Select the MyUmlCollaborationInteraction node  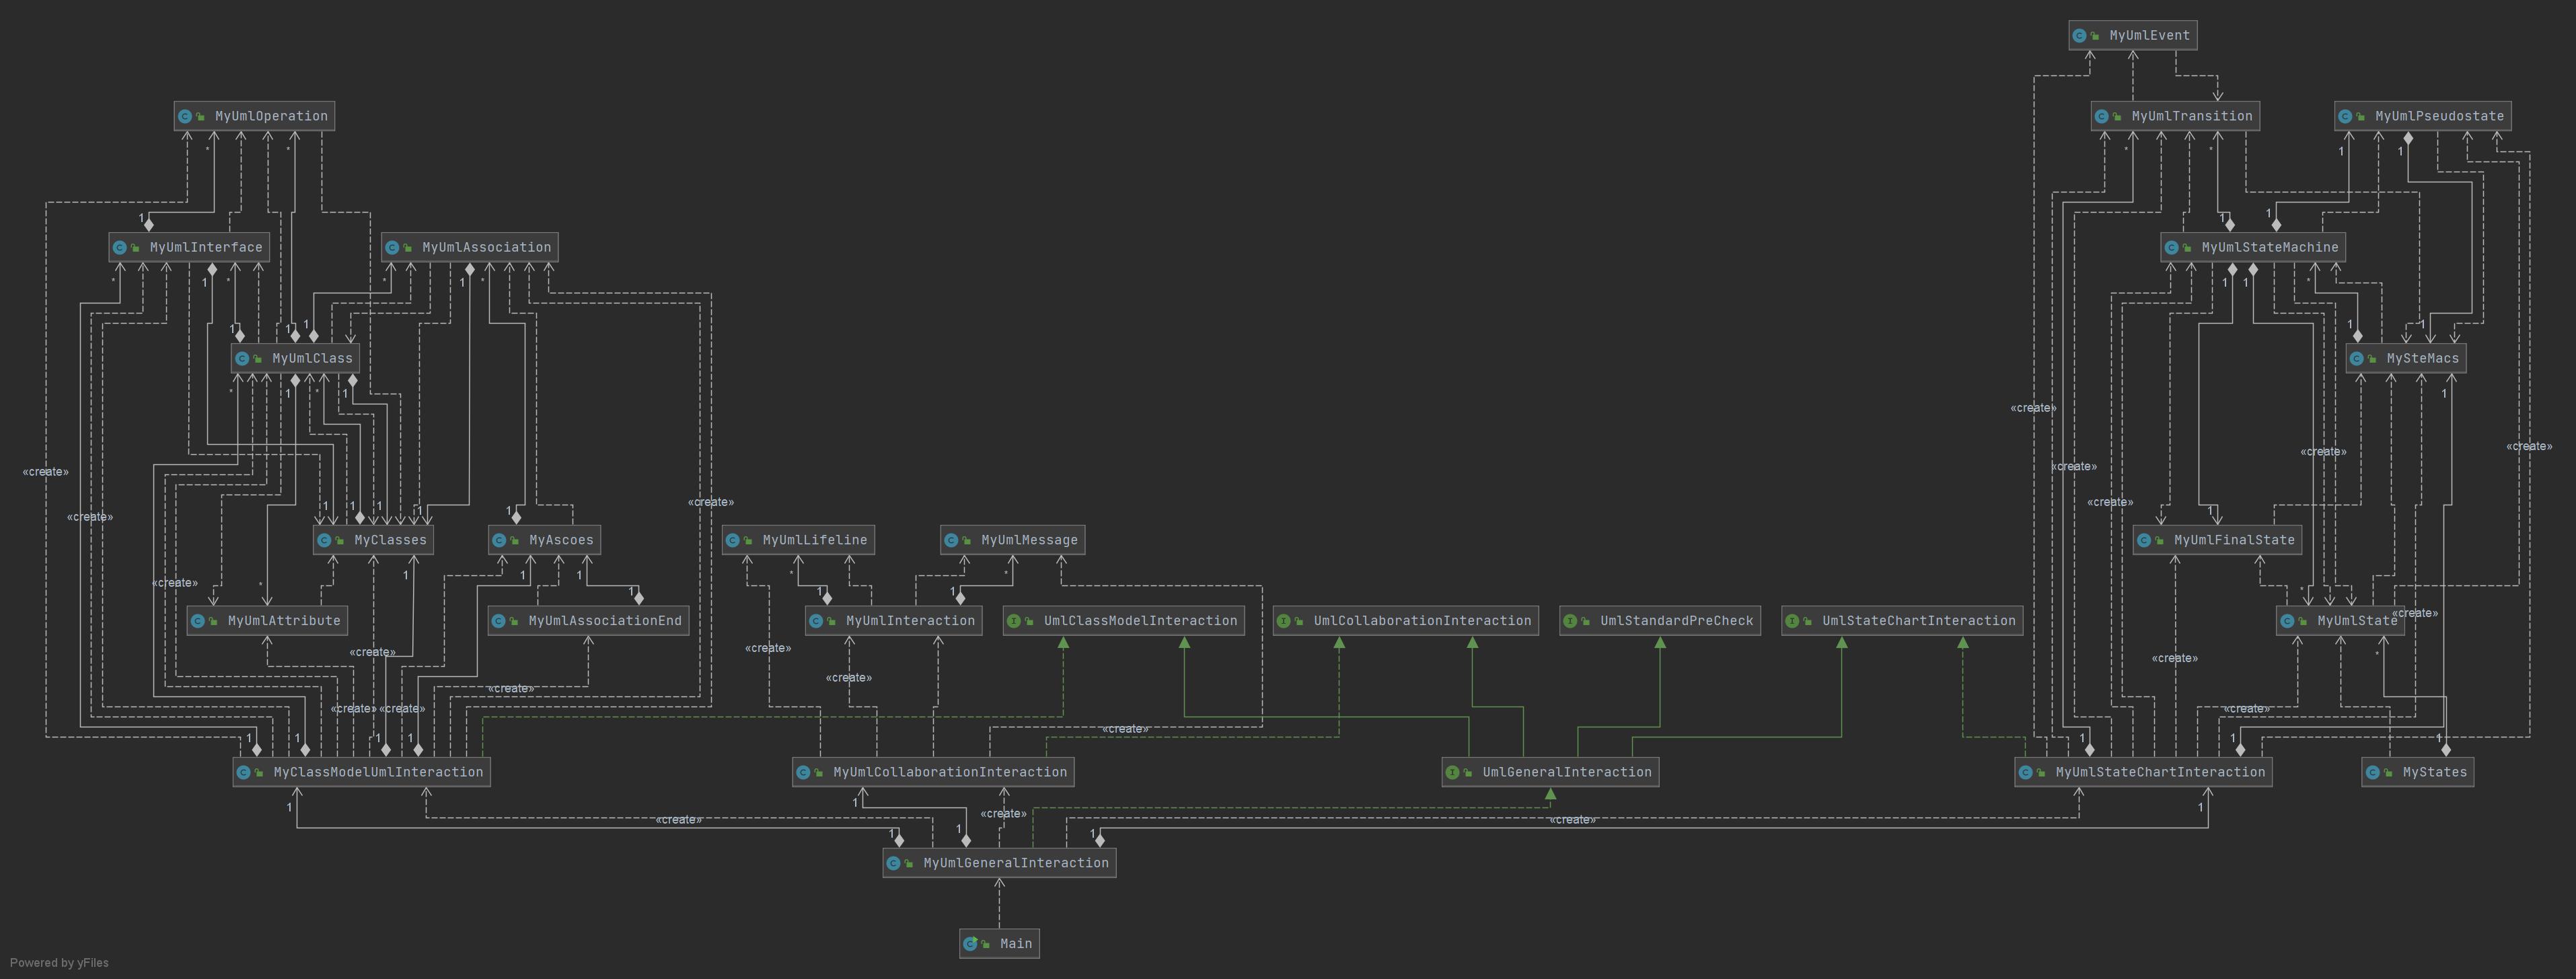(933, 773)
